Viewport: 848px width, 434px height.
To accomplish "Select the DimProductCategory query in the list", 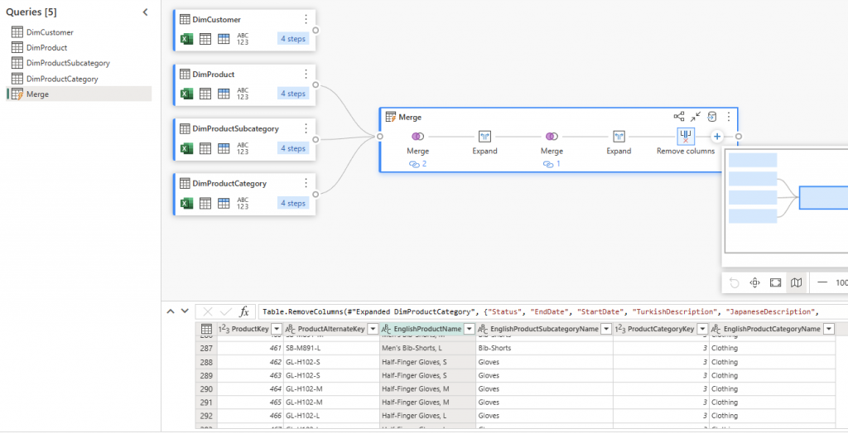I will pyautogui.click(x=62, y=79).
